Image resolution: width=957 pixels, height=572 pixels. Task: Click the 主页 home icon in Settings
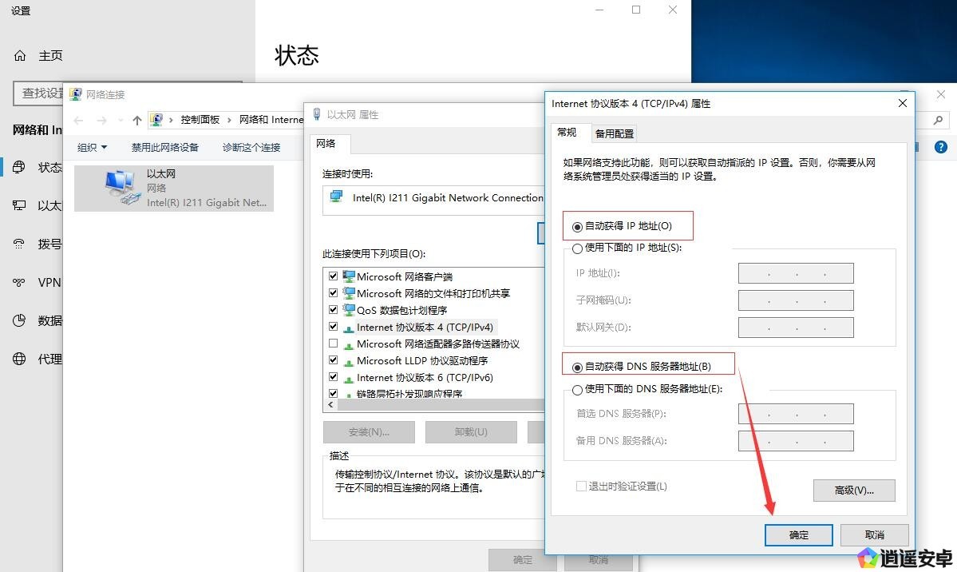click(x=20, y=56)
